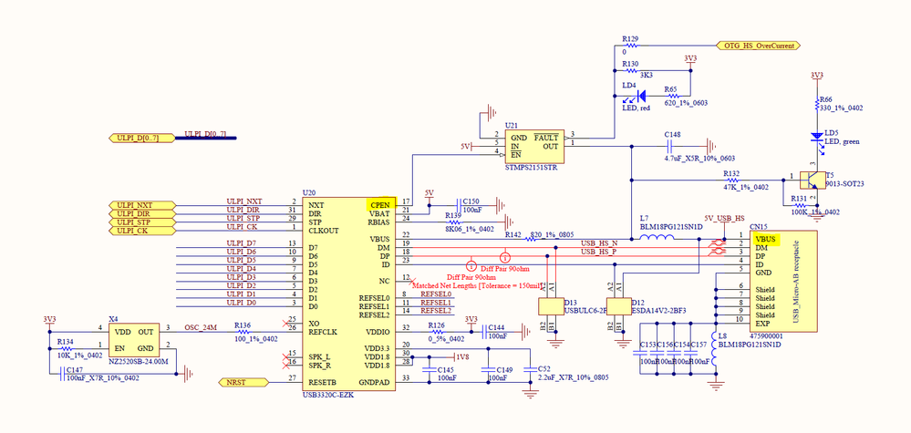
Task: Click highlighted VBUS pin on CN15 connector
Action: pyautogui.click(x=767, y=239)
